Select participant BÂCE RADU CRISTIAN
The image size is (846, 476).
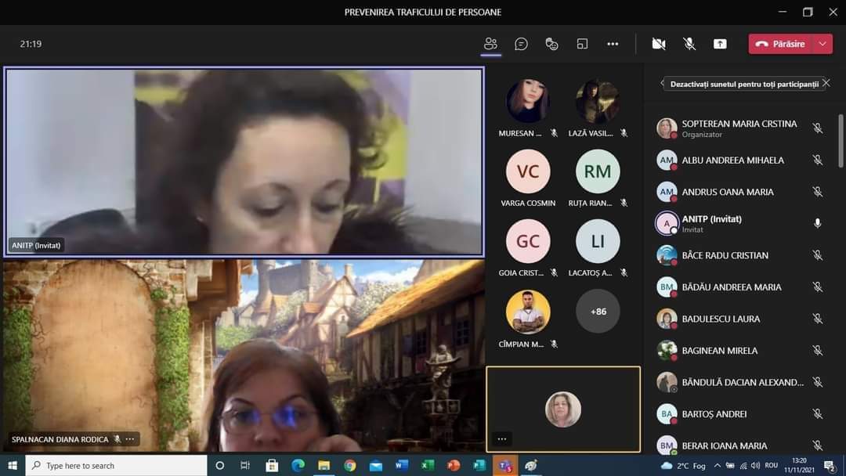725,255
